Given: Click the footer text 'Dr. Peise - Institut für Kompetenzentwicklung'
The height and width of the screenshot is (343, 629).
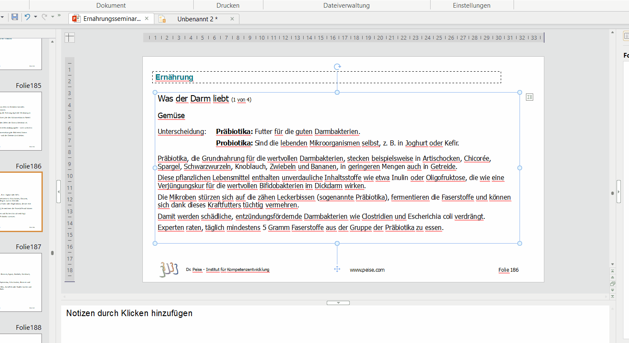Looking at the screenshot, I should pyautogui.click(x=227, y=270).
